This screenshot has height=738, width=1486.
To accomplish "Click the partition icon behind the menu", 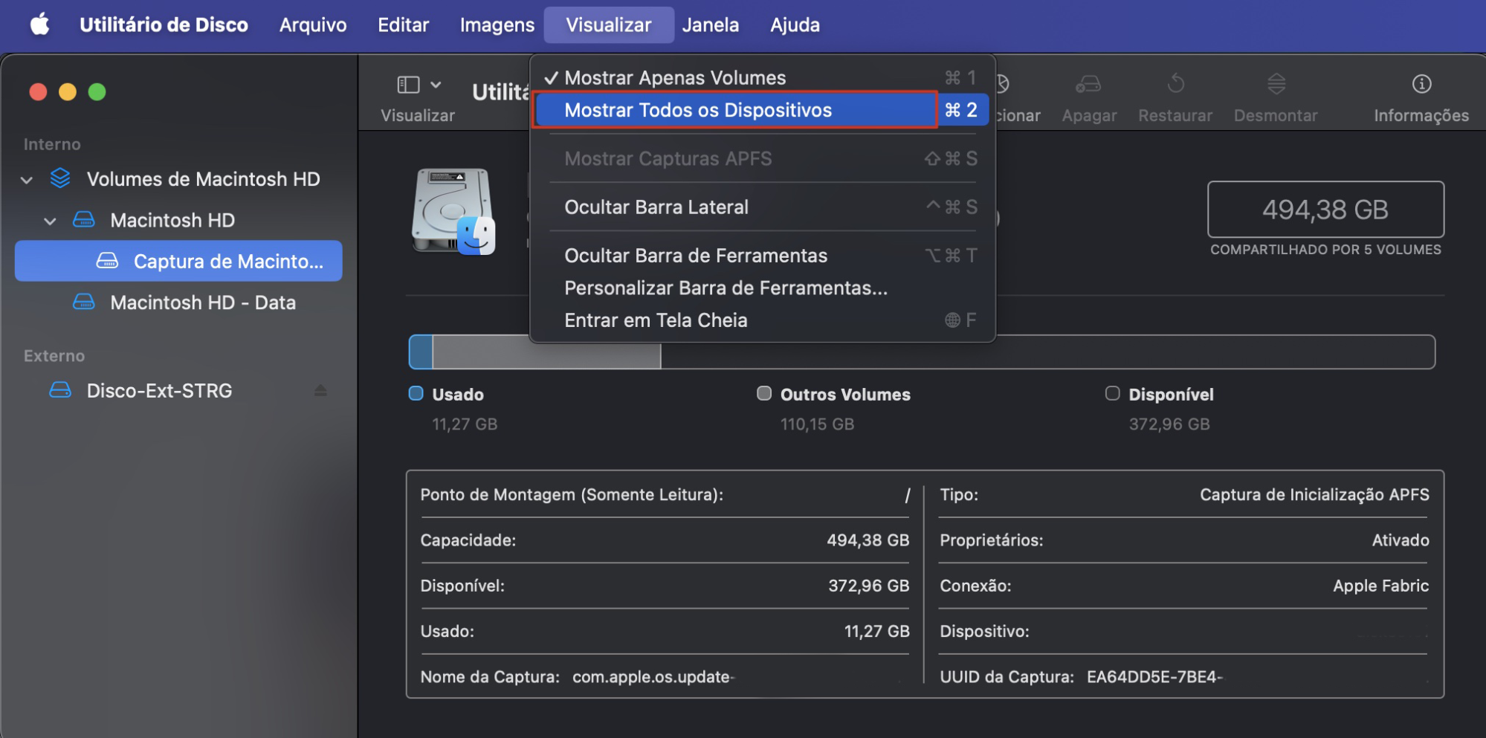I will click(x=1002, y=84).
